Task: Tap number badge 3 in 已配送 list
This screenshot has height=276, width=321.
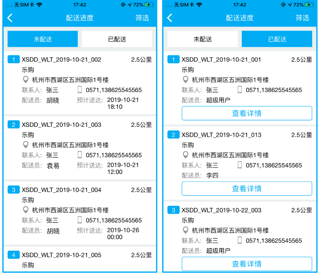Action: coord(173,210)
